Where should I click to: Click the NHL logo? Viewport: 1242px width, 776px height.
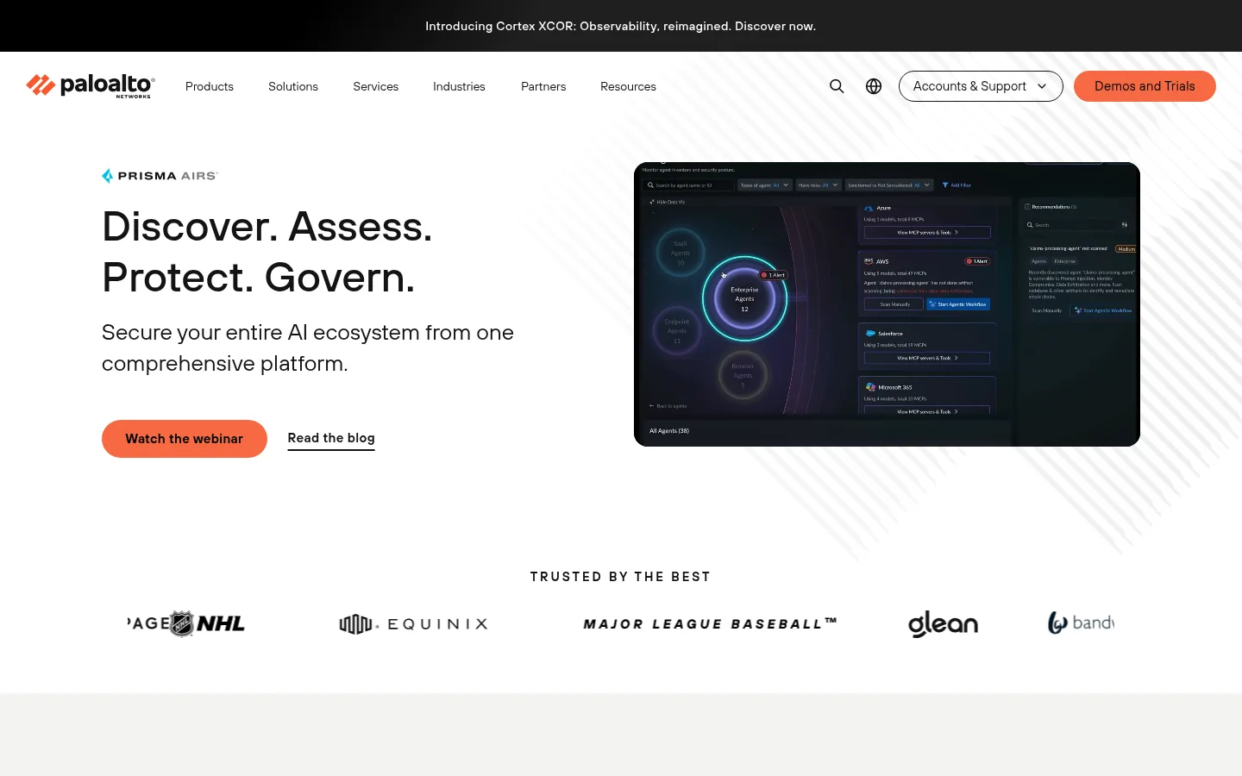click(x=207, y=623)
